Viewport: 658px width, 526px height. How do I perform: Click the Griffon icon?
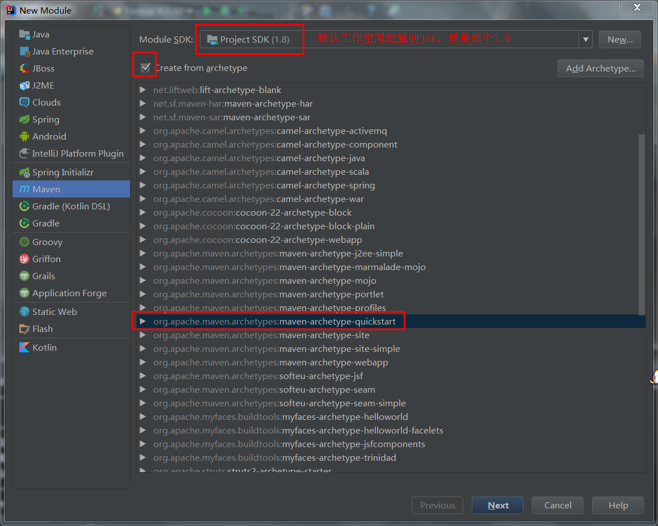(x=24, y=259)
